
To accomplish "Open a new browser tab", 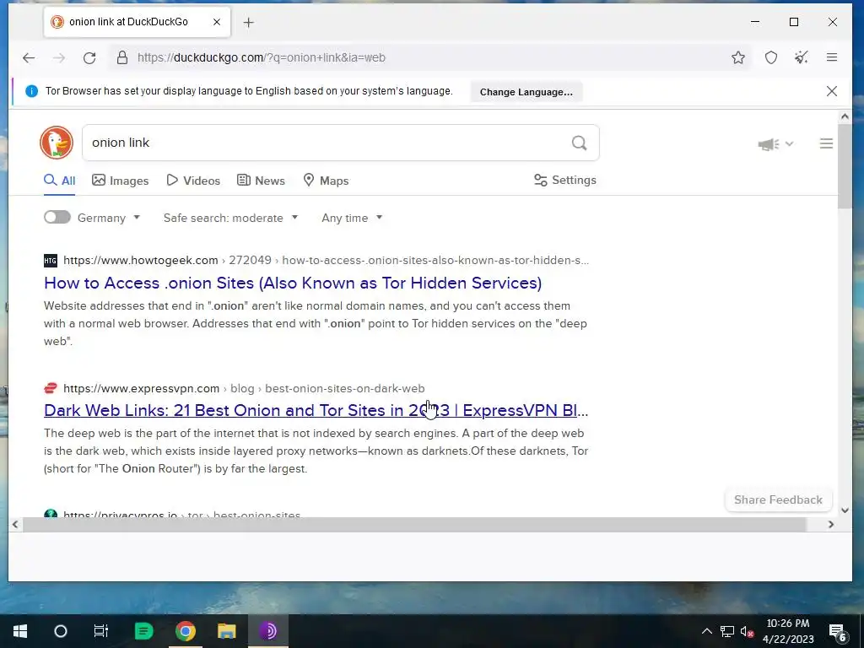I will point(249,22).
